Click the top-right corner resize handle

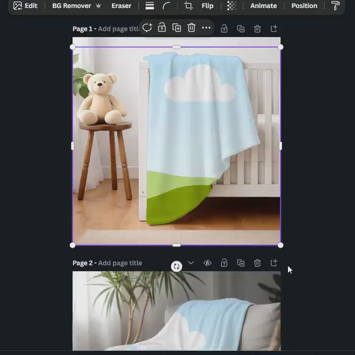click(281, 47)
